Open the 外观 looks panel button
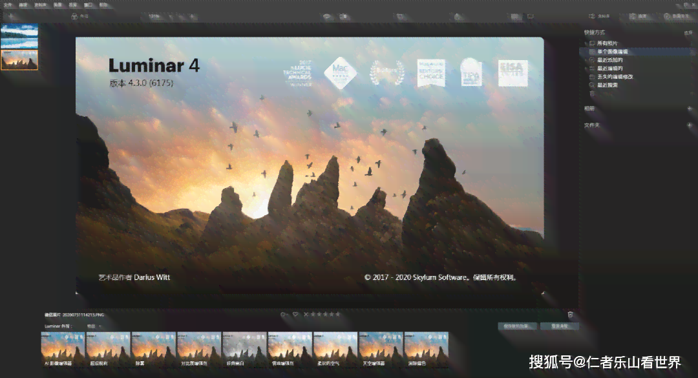This screenshot has width=698, height=378. click(80, 16)
